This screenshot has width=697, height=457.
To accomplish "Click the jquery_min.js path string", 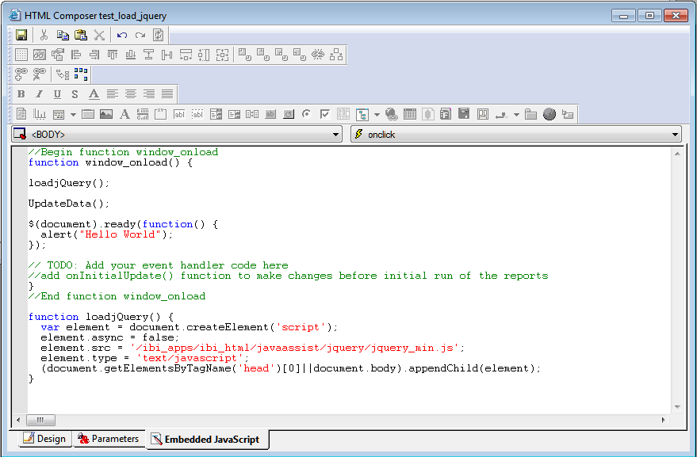I will pos(294,348).
